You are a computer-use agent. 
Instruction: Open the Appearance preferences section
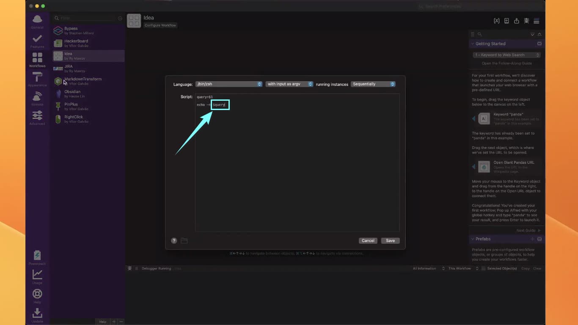coord(37,79)
